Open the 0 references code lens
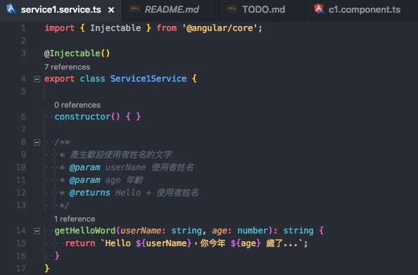The height and width of the screenshot is (275, 418). [x=77, y=105]
